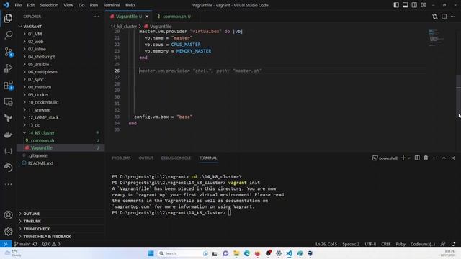Open the Manage gear icon
This screenshot has width=461, height=259.
click(x=8, y=232)
